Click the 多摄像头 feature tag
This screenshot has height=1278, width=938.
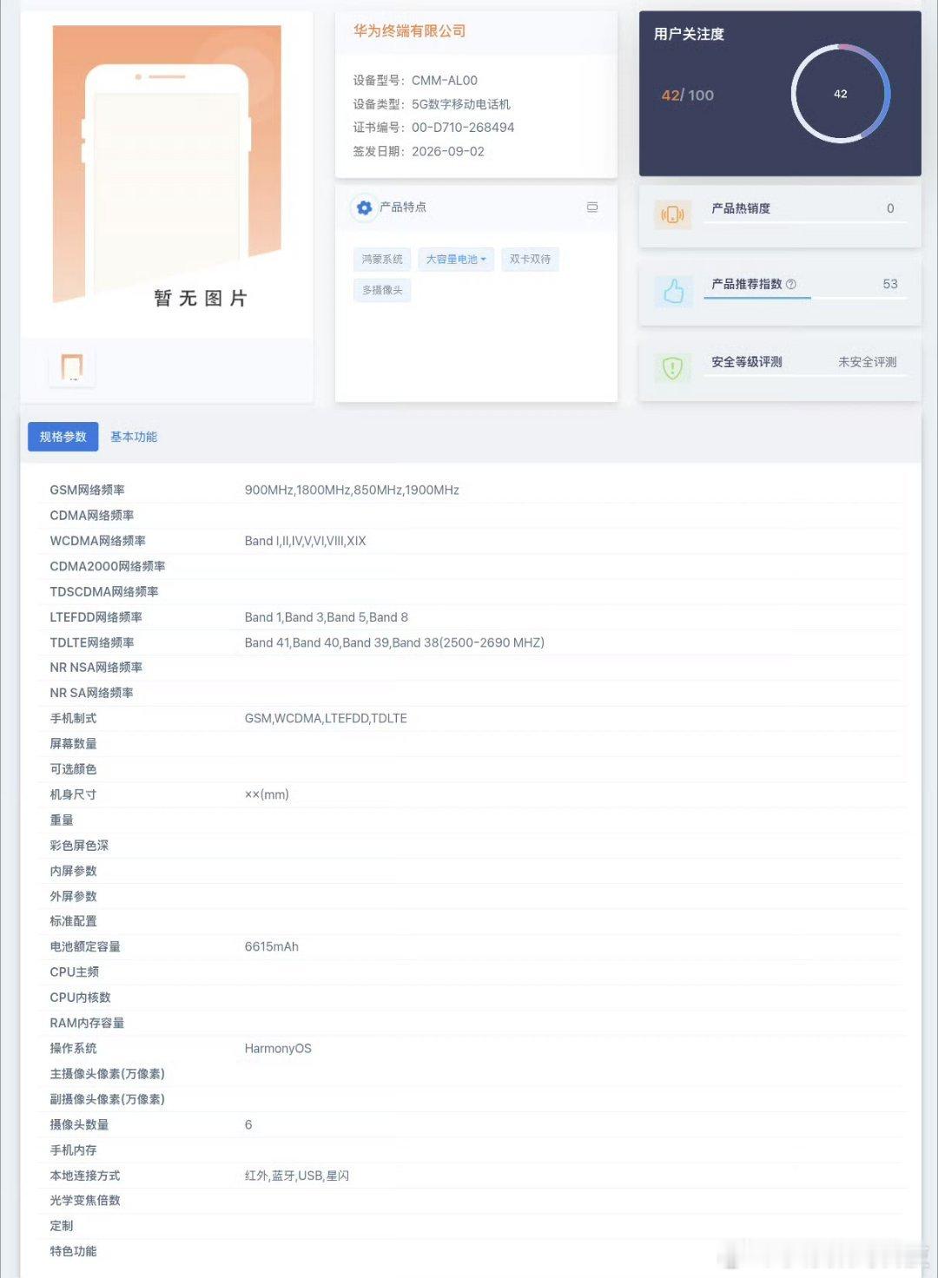[382, 290]
